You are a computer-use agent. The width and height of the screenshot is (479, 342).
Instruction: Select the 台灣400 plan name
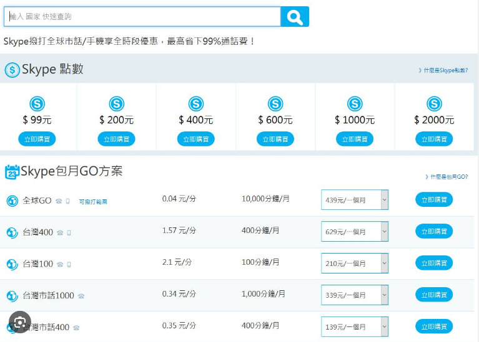[x=38, y=232]
